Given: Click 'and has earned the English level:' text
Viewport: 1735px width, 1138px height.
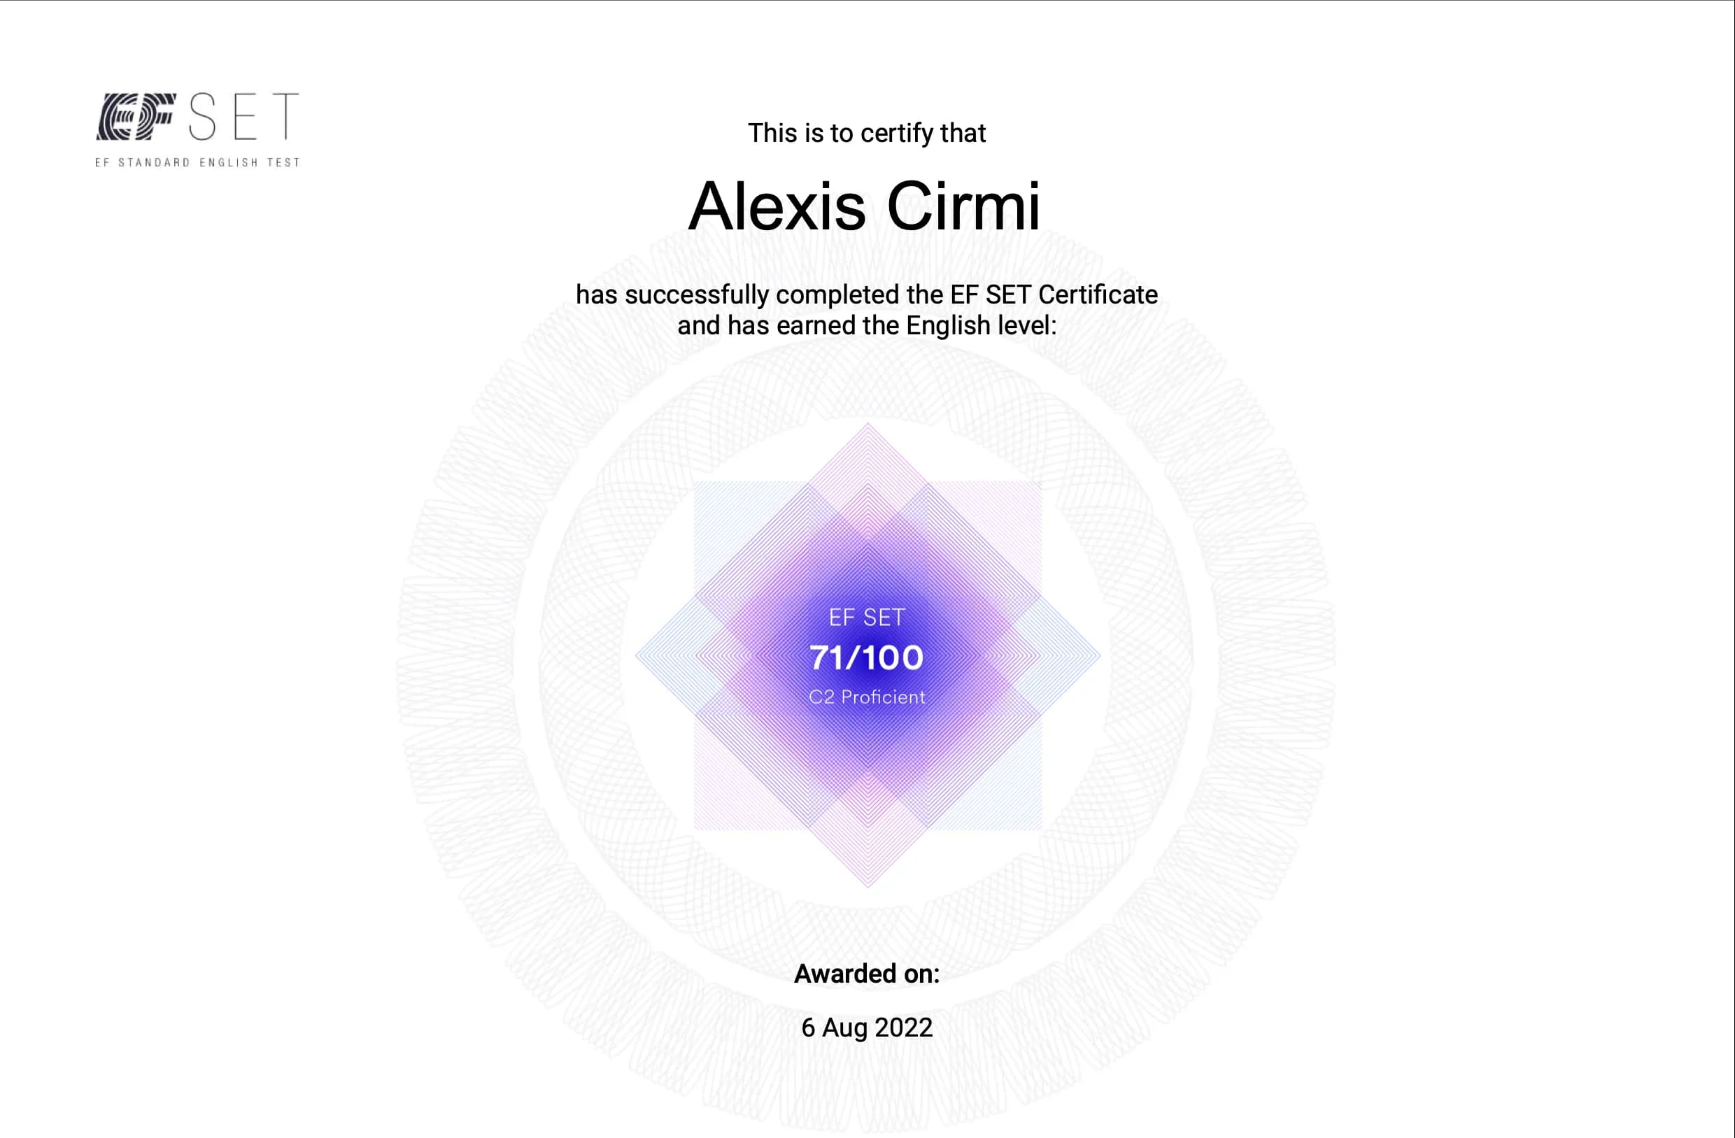Looking at the screenshot, I should (x=867, y=326).
